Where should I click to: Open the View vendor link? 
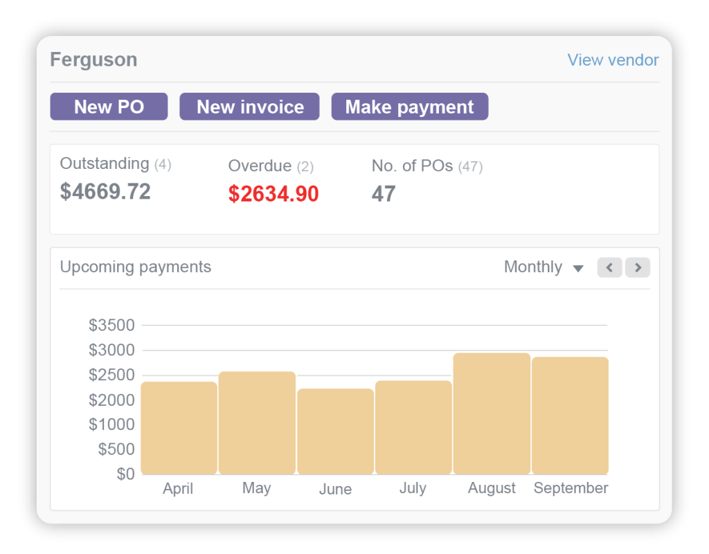[613, 60]
